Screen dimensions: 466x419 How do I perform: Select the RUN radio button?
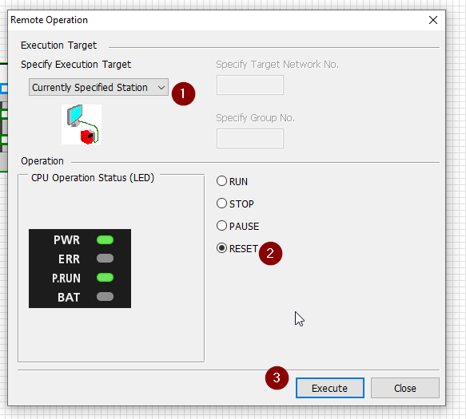tap(221, 181)
